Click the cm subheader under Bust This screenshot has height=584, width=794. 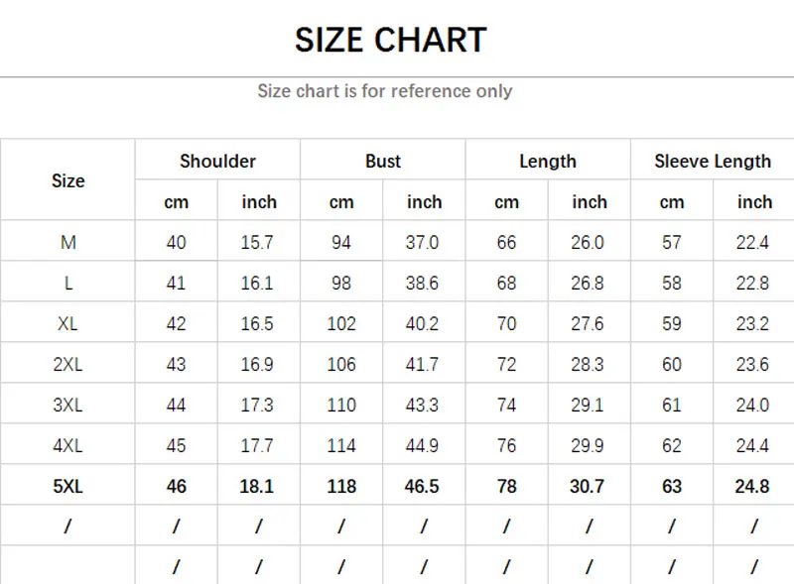click(x=341, y=202)
